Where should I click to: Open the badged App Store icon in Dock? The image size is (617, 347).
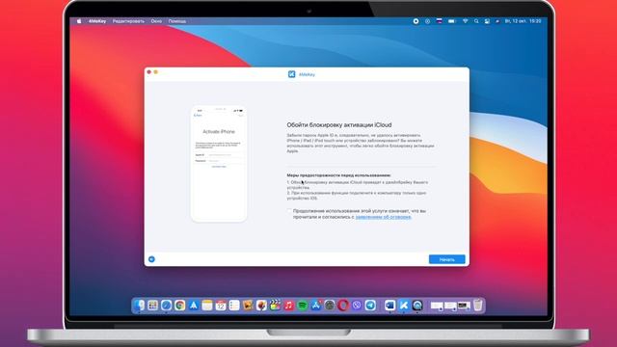pos(316,305)
